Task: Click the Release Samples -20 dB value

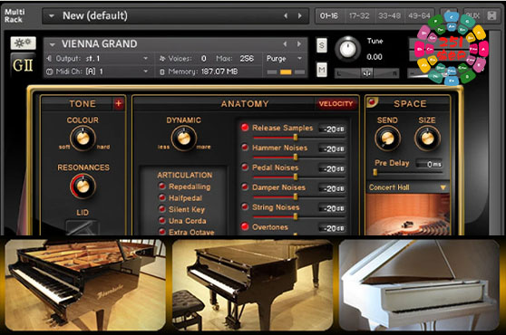Action: click(x=332, y=129)
